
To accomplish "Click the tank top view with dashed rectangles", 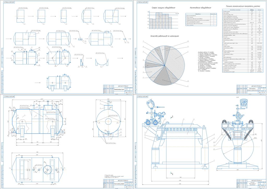I will click(x=38, y=170).
